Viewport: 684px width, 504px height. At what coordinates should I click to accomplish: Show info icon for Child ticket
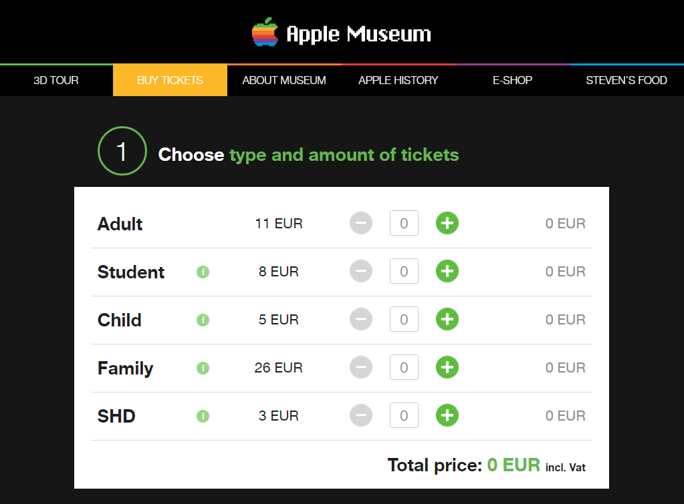coord(203,320)
